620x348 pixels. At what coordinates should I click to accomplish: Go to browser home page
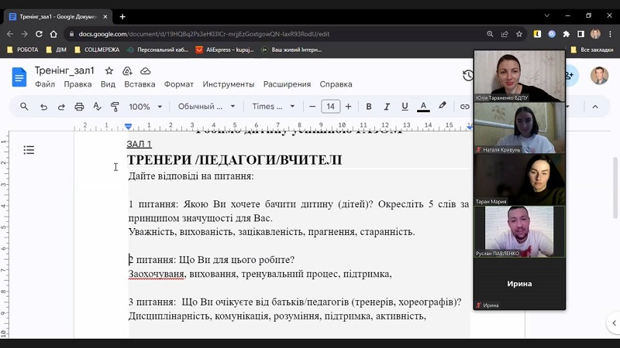[53, 34]
